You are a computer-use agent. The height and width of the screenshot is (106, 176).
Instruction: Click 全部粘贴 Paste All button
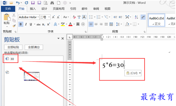(x=13, y=47)
